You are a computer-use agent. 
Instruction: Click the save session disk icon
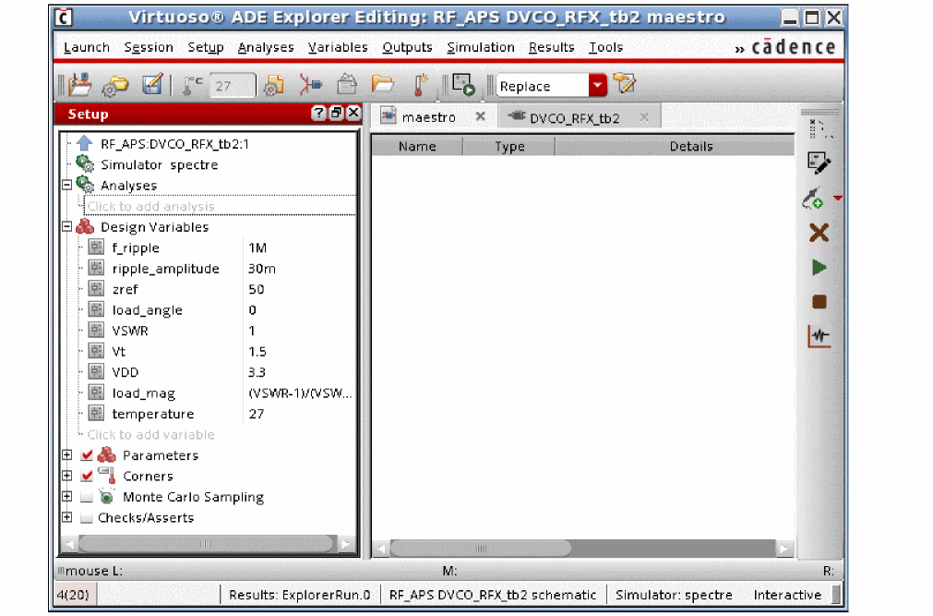click(81, 85)
